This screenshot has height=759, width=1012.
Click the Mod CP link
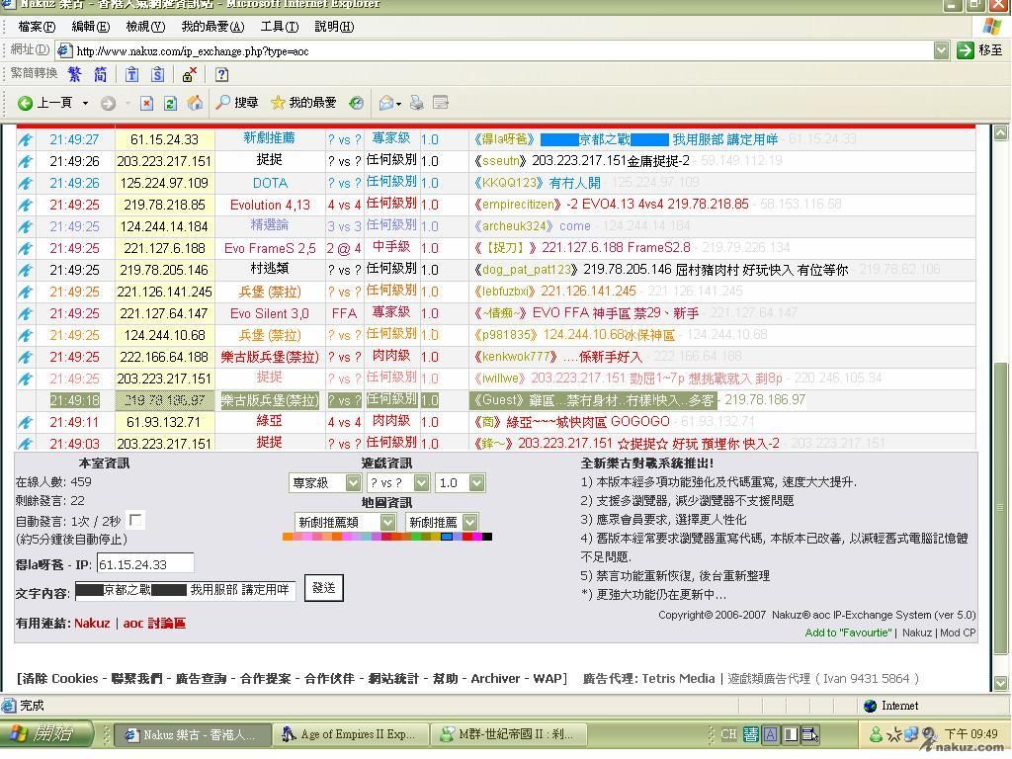[958, 633]
